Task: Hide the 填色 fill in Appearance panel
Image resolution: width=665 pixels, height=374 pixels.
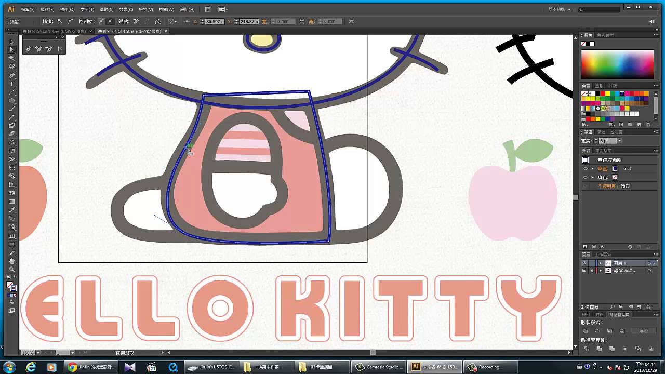Action: [x=585, y=177]
